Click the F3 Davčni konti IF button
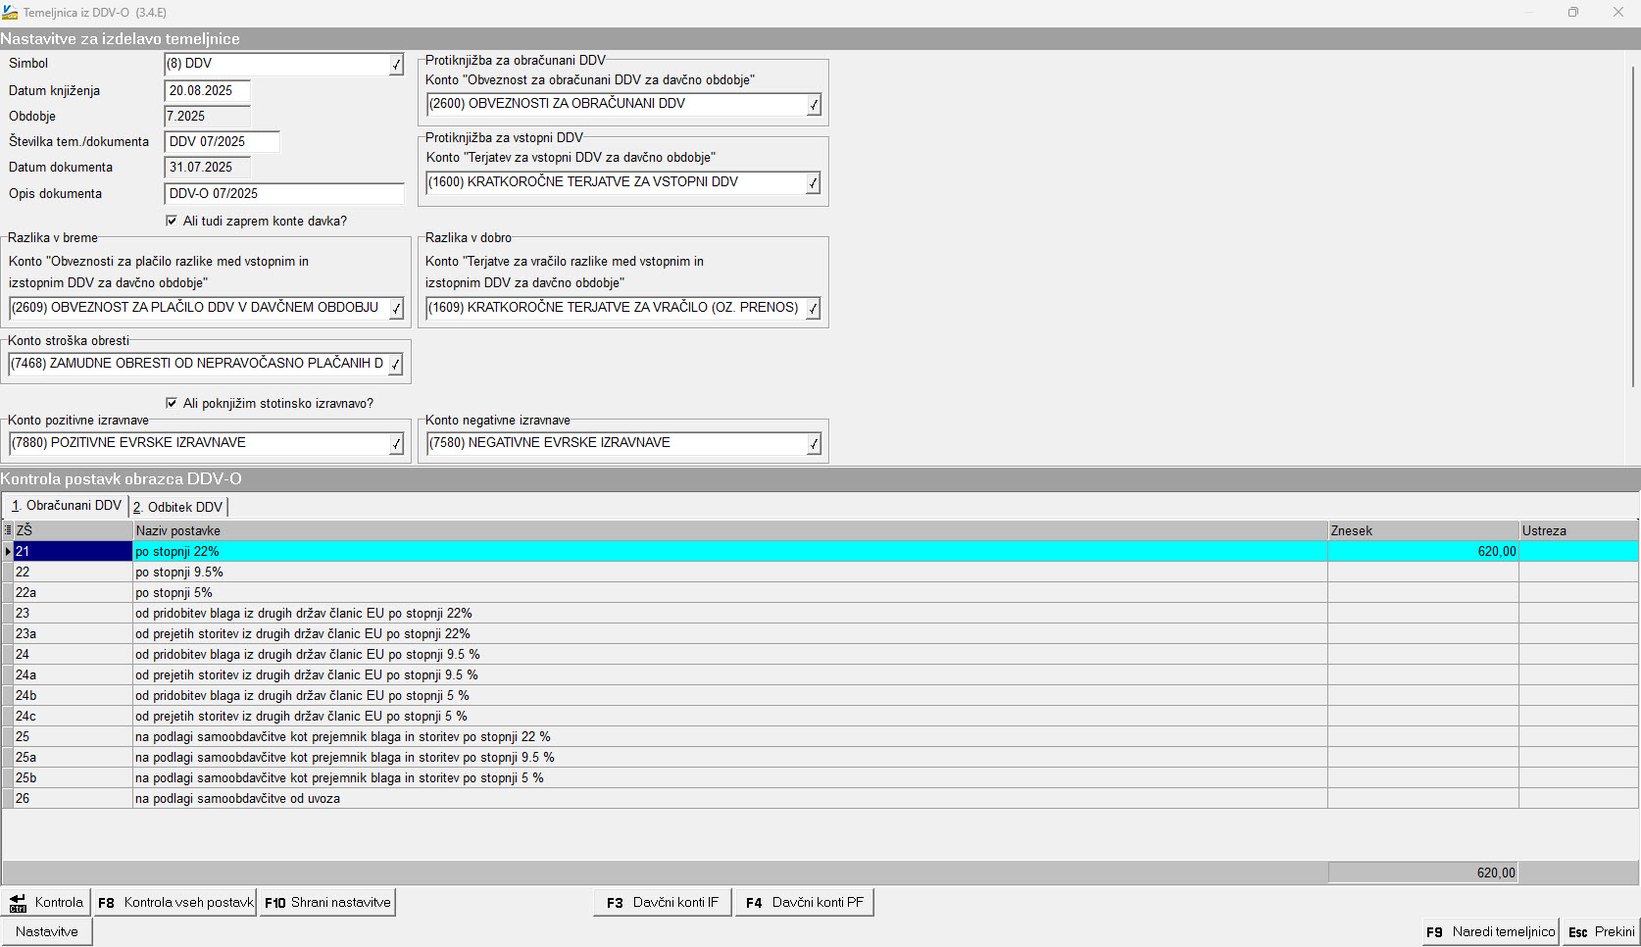The height and width of the screenshot is (947, 1641). [x=663, y=903]
